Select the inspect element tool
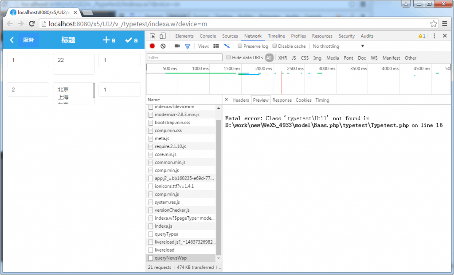This screenshot has width=454, height=275. tap(153, 36)
